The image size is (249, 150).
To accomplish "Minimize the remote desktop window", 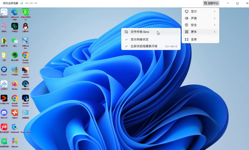I will coord(228,3).
